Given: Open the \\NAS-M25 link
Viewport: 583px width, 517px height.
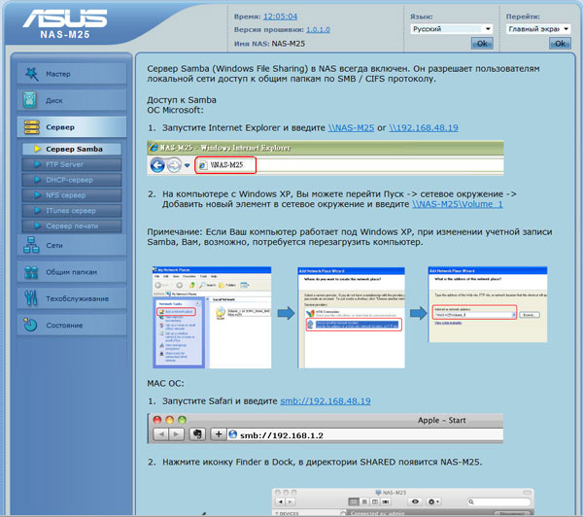Looking at the screenshot, I should (351, 127).
